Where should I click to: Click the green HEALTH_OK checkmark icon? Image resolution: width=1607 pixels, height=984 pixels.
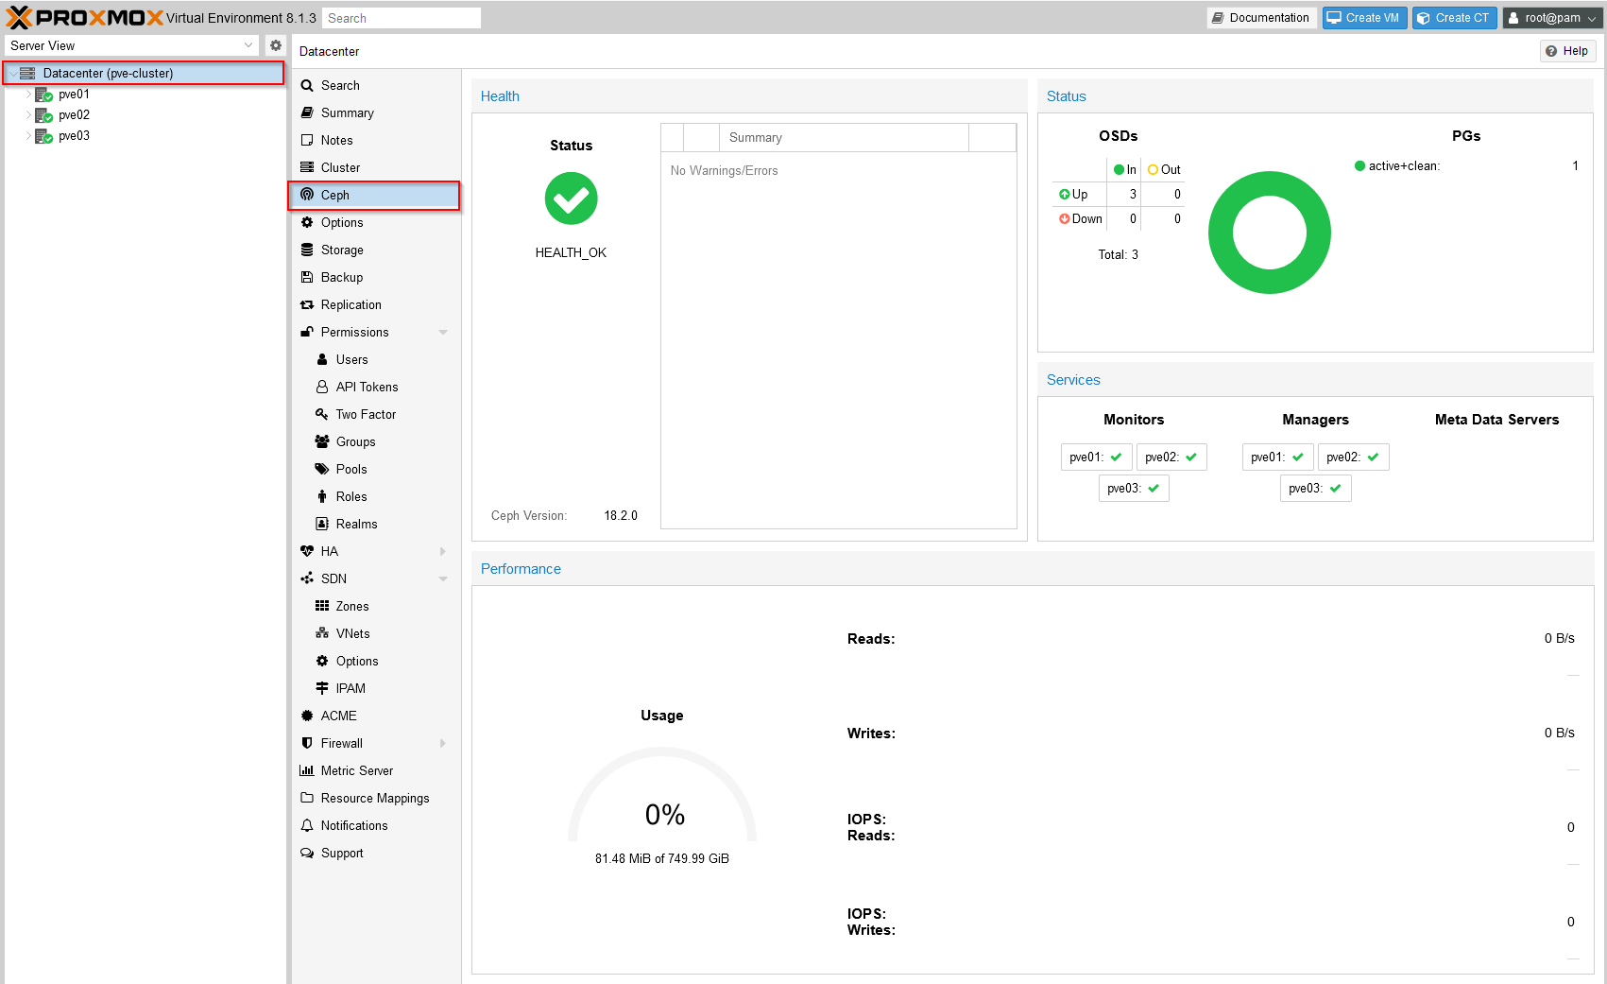572,199
